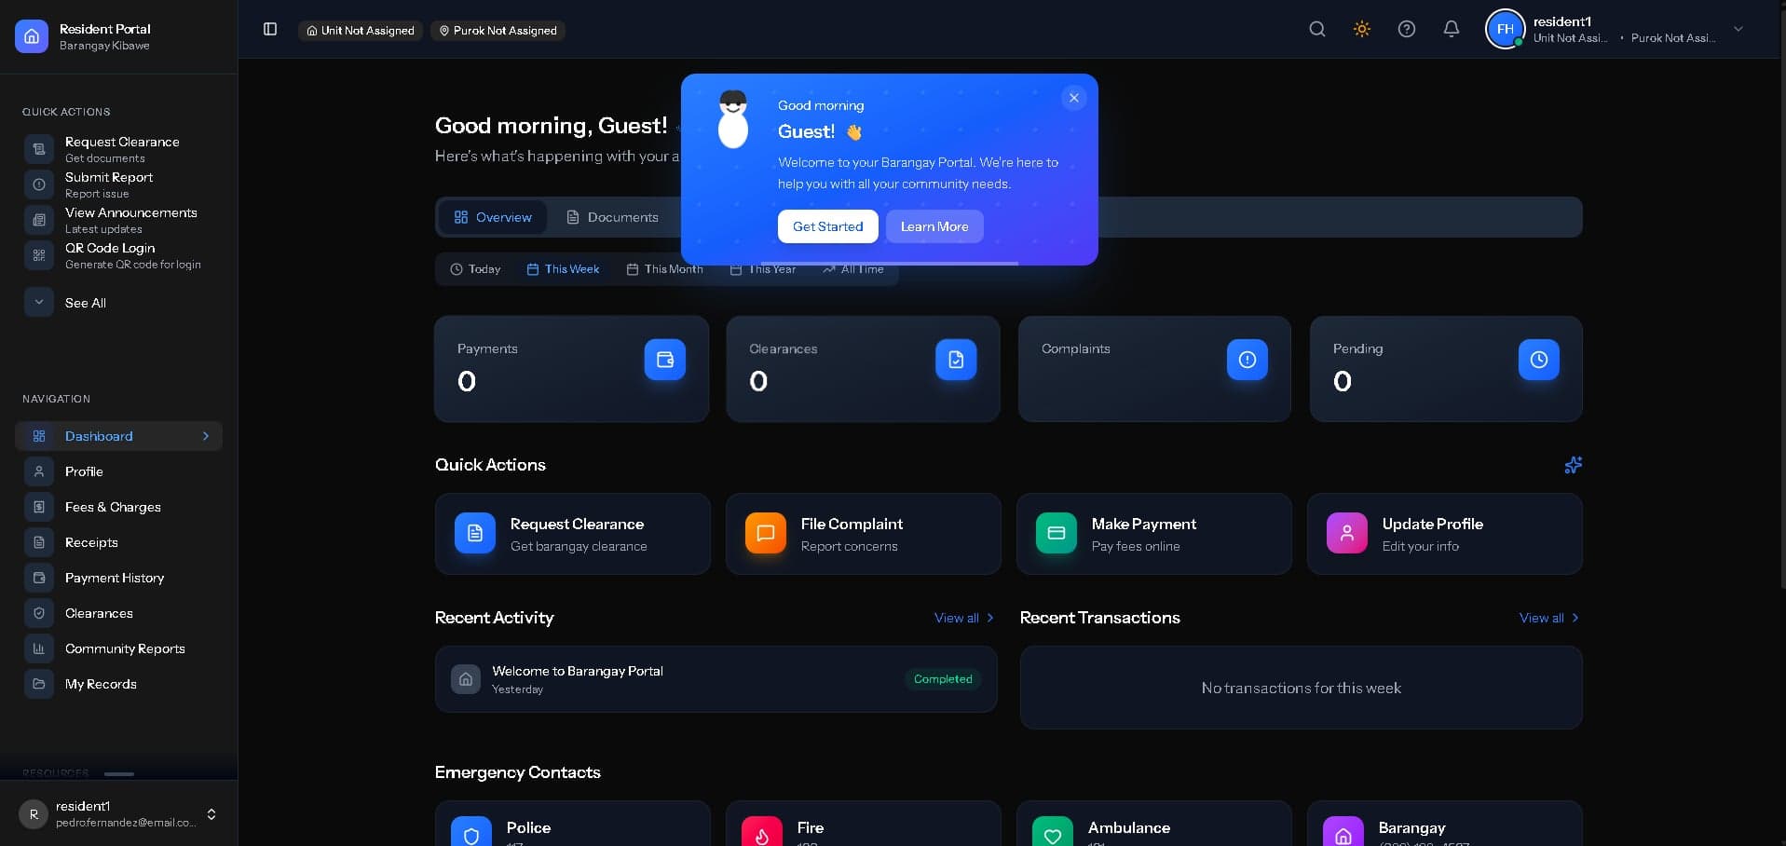Click the FH user avatar

click(x=1505, y=29)
